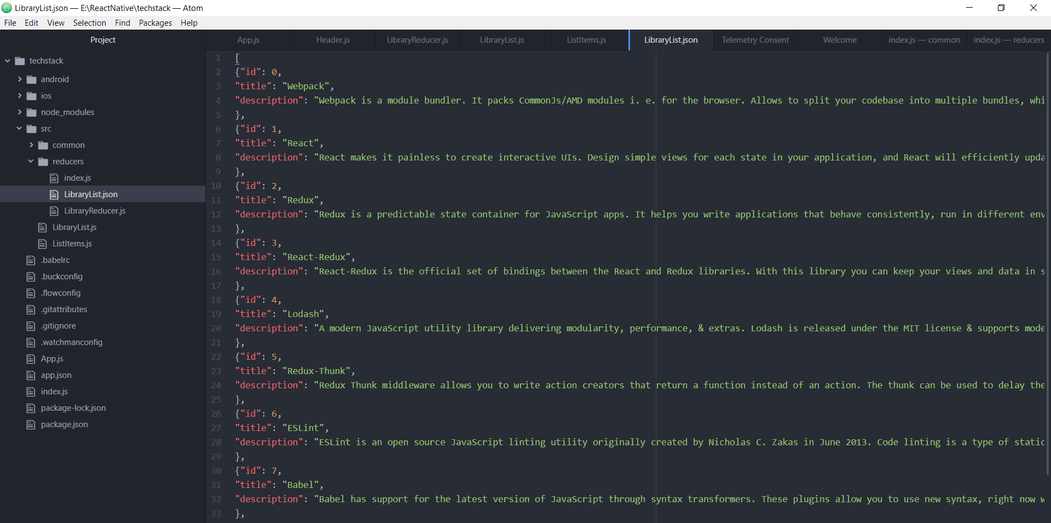Switch to the Telemetry Consent tab
1051x523 pixels.
pyautogui.click(x=755, y=40)
